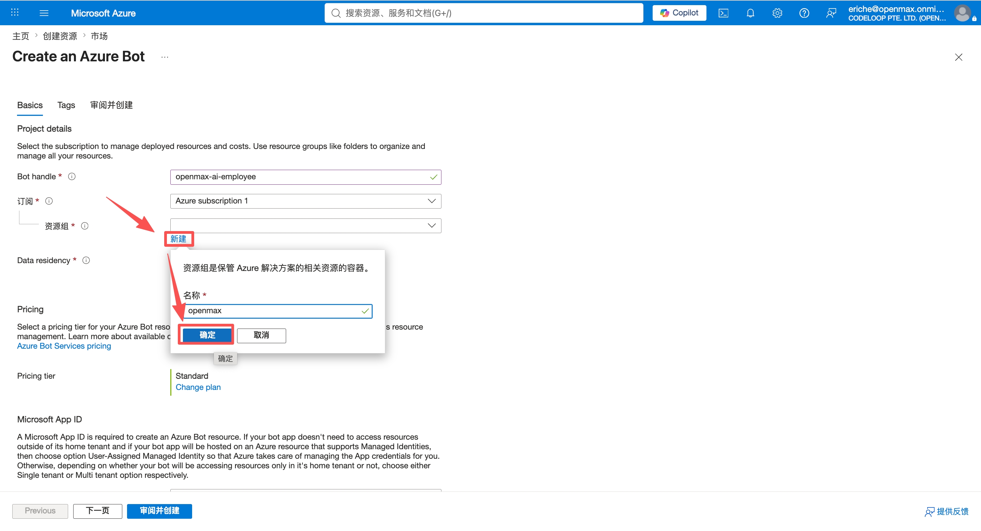Screen dimensions: 981x531
Task: Click the Data residency info icon
Action: click(x=86, y=260)
